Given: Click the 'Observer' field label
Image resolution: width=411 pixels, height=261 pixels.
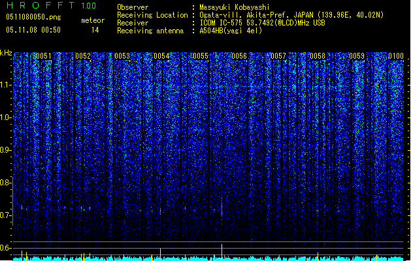Looking at the screenshot, I should pyautogui.click(x=133, y=7).
